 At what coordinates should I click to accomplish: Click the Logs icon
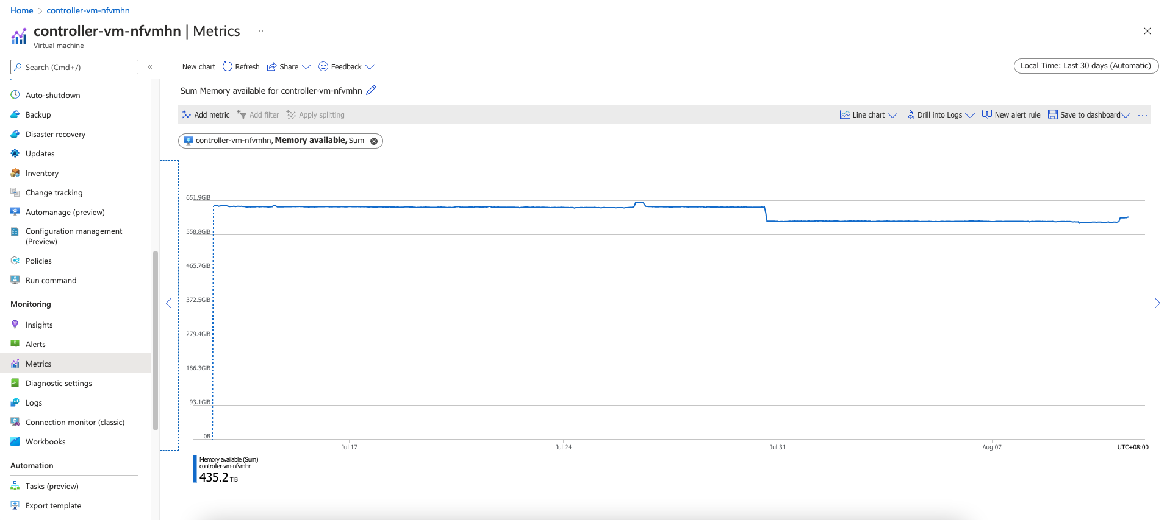[x=15, y=402]
